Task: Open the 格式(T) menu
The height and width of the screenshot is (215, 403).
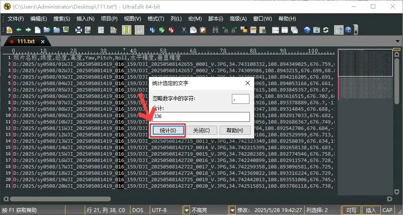Action: coord(156,19)
